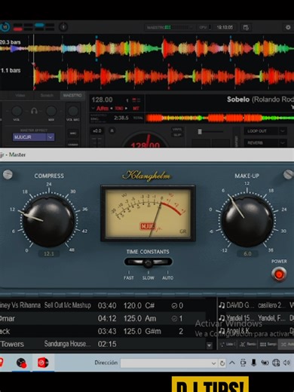Toggle the MIC button under VOL MIC
Viewport: 294px width, 392px height.
pos(73,133)
